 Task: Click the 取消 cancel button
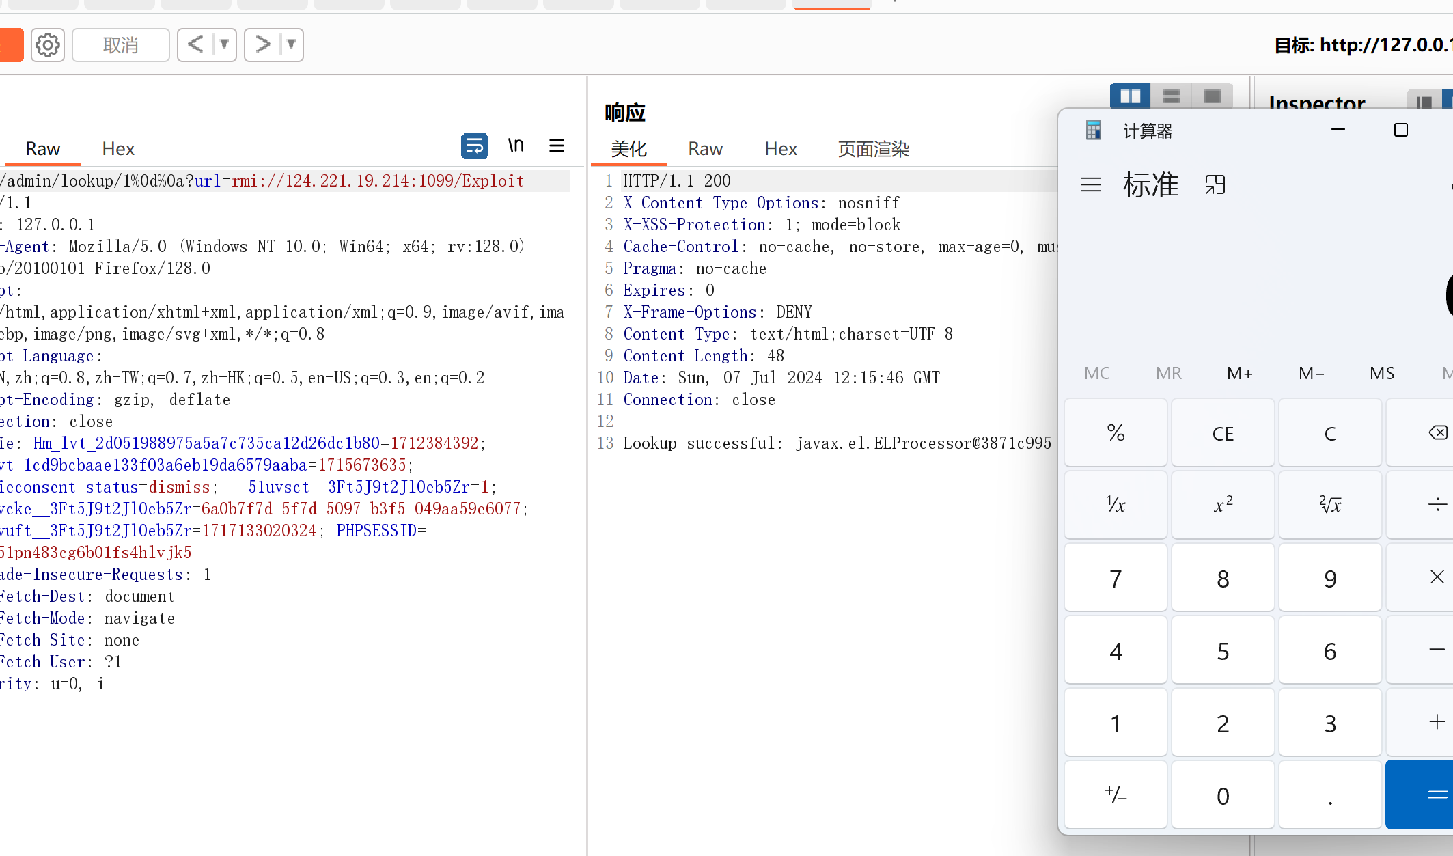[x=120, y=45]
